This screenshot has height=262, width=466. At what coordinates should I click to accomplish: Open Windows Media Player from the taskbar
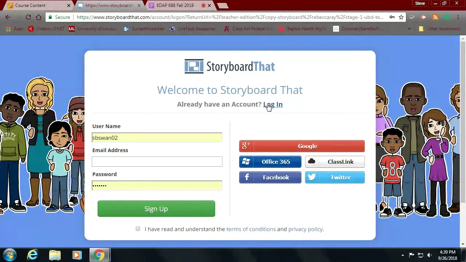click(x=77, y=255)
